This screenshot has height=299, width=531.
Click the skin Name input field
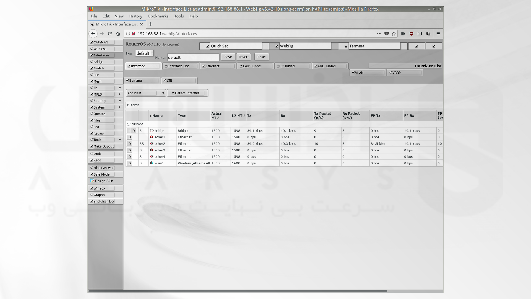click(193, 57)
